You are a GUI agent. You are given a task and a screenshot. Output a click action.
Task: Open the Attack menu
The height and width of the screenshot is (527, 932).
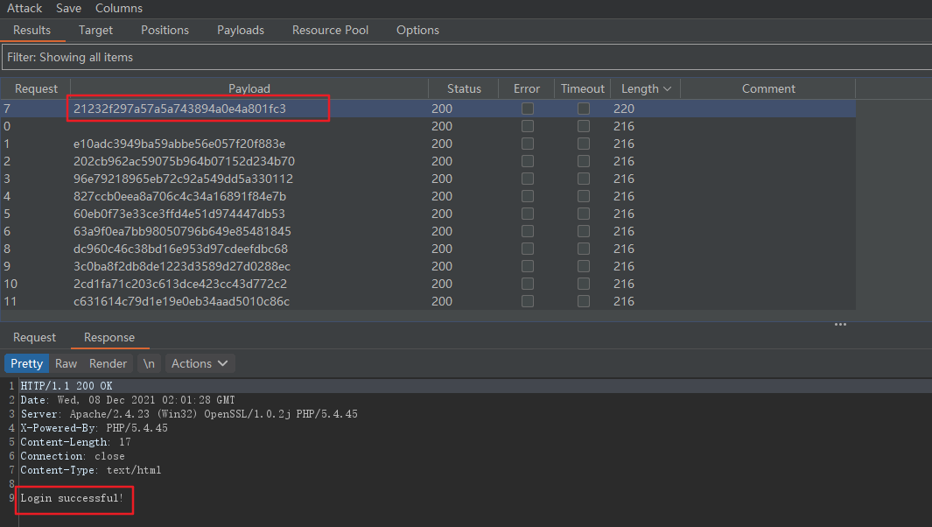pyautogui.click(x=25, y=8)
